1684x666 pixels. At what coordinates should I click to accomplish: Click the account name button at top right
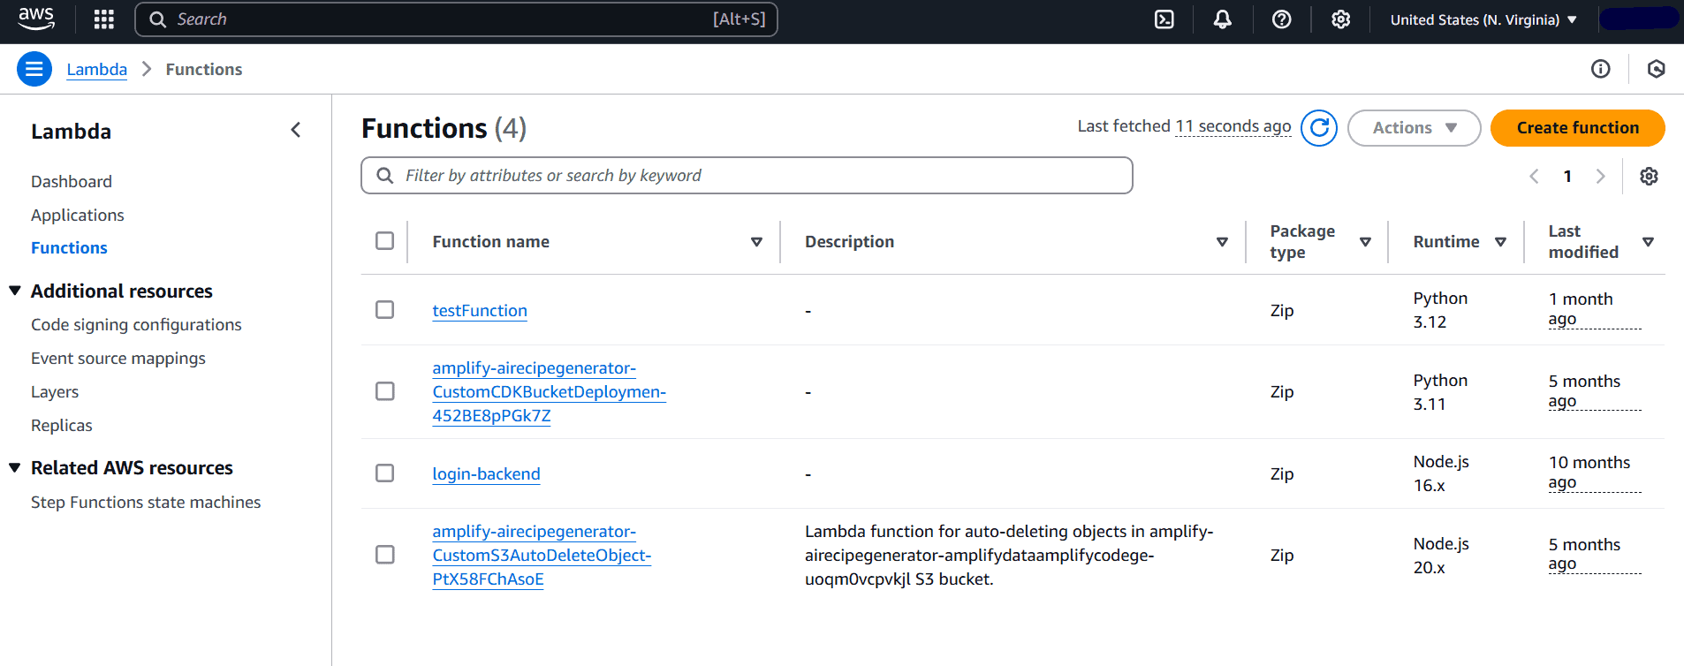coord(1638,19)
